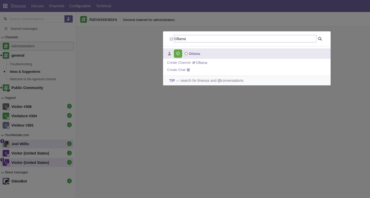370x198 pixels.
Task: Click the magnifier icon in the sidebar search
Action: [5, 19]
